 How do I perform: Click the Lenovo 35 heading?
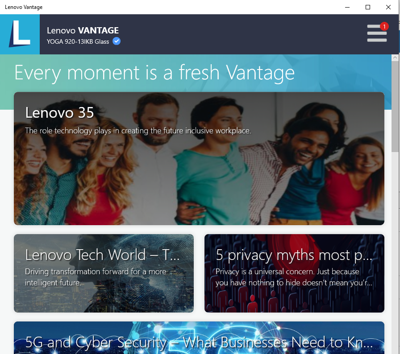point(60,112)
